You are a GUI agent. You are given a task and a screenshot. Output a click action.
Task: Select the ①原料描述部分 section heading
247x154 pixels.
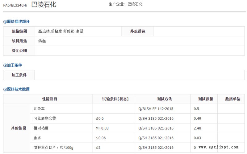[16, 21]
